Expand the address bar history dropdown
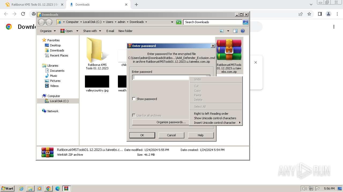 pos(172,22)
